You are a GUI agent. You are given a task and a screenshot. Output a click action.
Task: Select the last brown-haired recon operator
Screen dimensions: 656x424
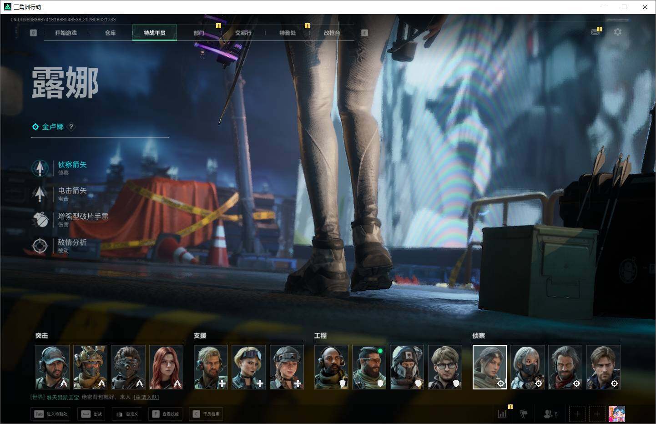coord(604,367)
